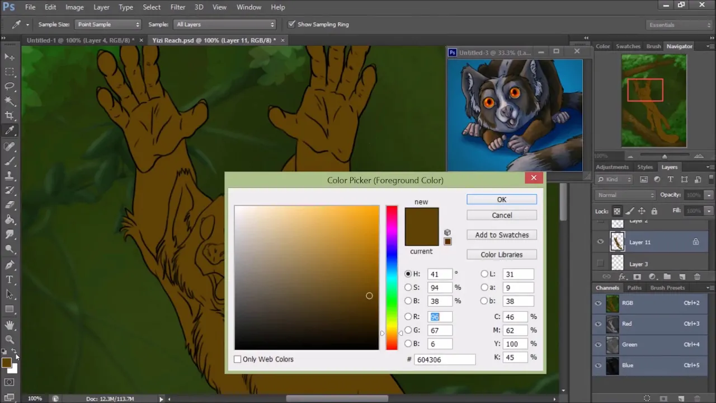The height and width of the screenshot is (403, 716).
Task: Click the hex color input field
Action: (x=445, y=359)
